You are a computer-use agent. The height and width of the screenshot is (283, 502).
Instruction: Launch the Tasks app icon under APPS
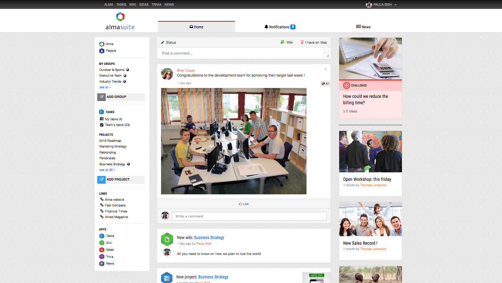(102, 236)
